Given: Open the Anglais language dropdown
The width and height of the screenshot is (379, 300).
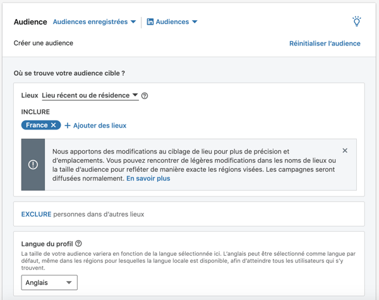Looking at the screenshot, I should pyautogui.click(x=49, y=282).
